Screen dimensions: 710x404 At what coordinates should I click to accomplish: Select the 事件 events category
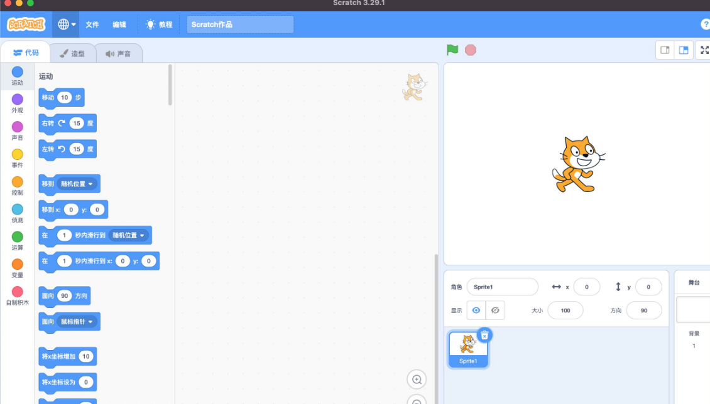click(17, 158)
